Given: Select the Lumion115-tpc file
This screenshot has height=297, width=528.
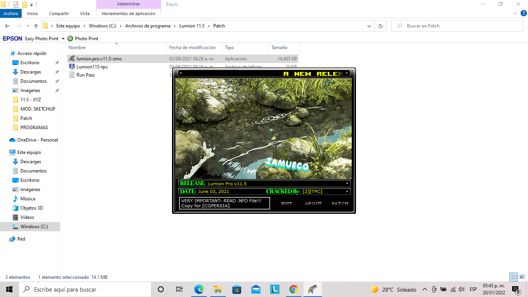Looking at the screenshot, I should click(x=92, y=67).
